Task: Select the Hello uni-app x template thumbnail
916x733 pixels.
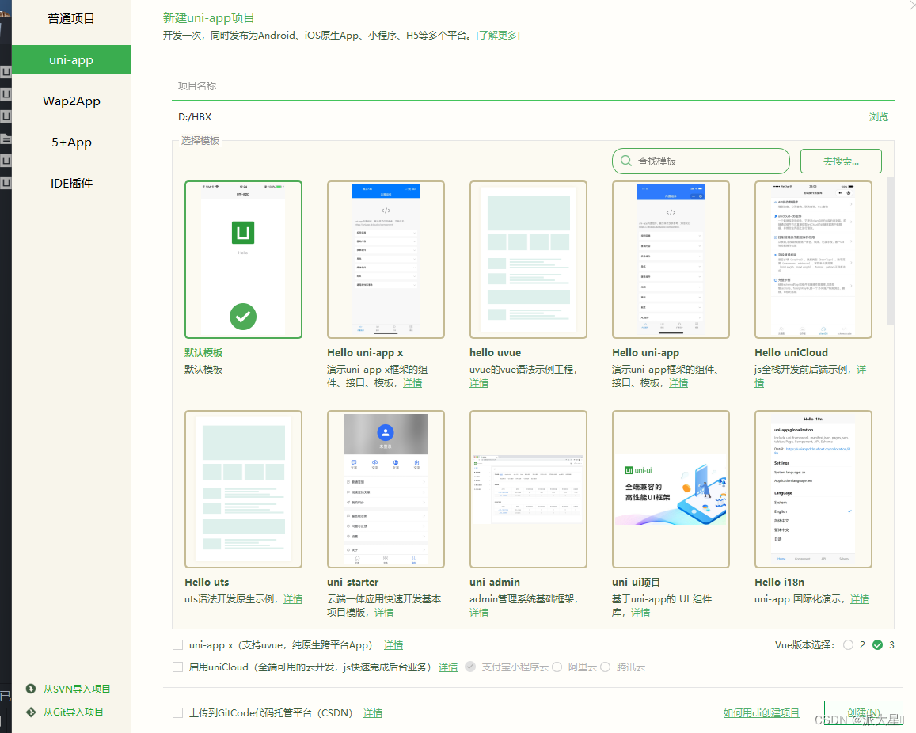Action: click(386, 260)
